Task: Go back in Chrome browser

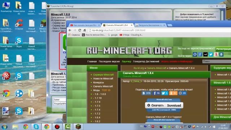Action: pyautogui.click(x=70, y=30)
